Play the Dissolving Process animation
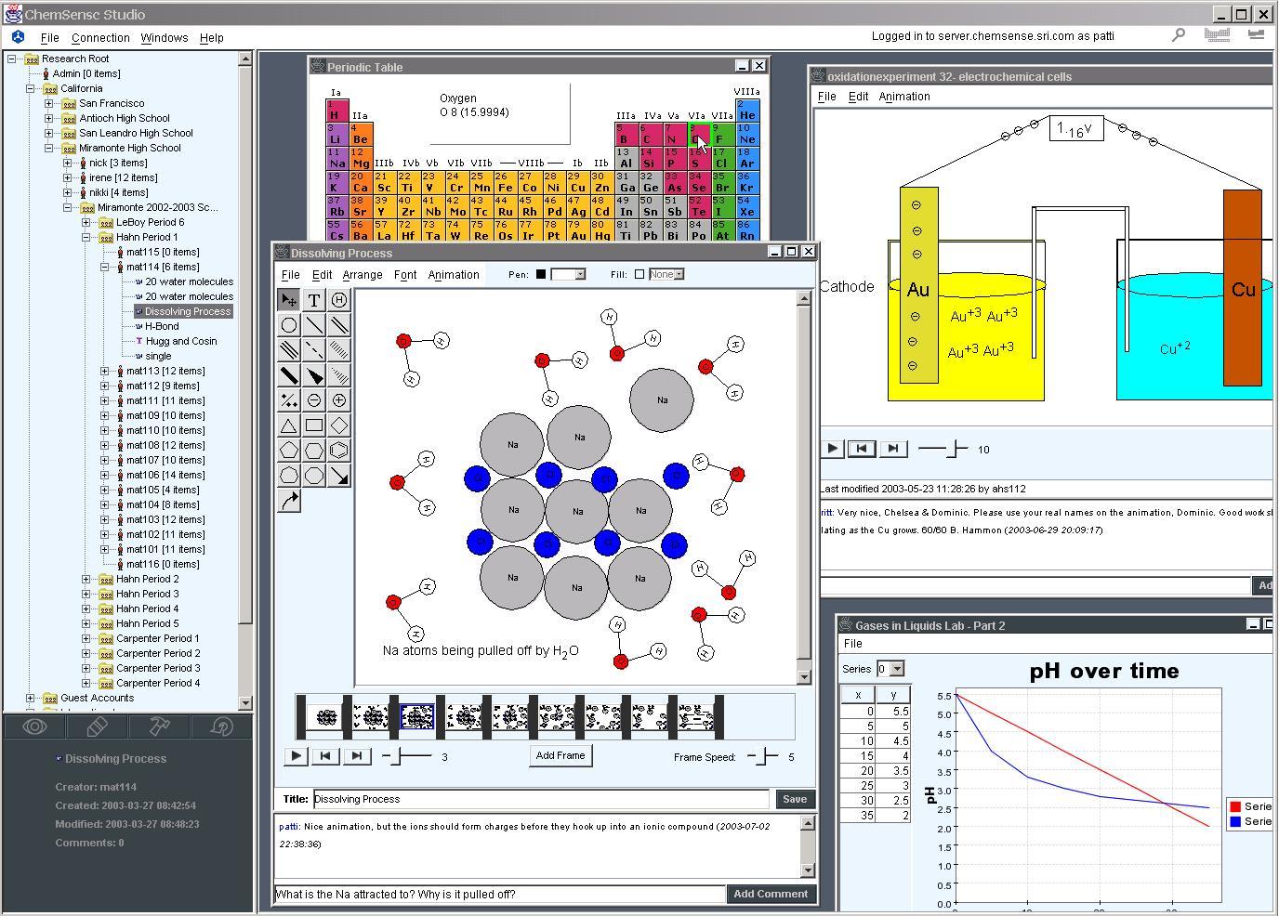Screen dimensions: 1279x916 click(x=296, y=756)
